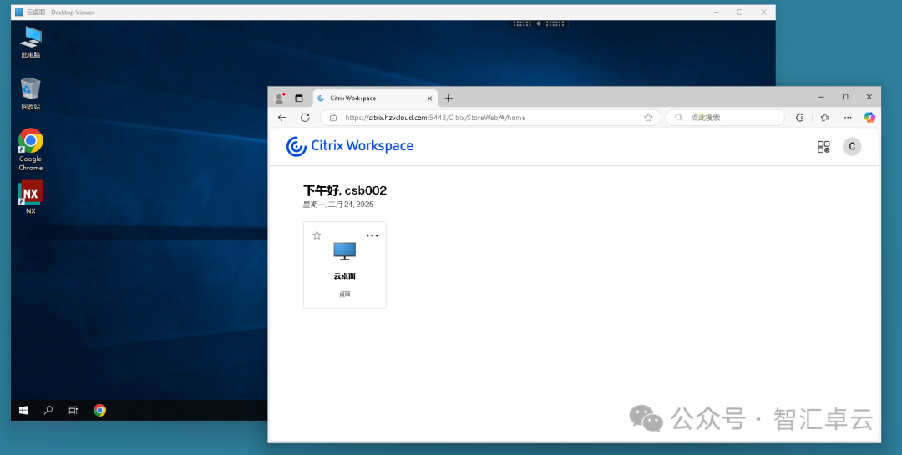Maximize the browser window
This screenshot has width=902, height=455.
coord(845,97)
